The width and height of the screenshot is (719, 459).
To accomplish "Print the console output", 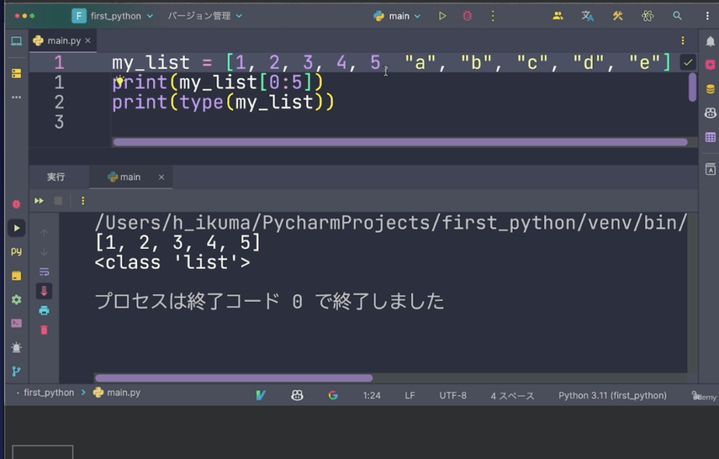I will click(x=44, y=311).
